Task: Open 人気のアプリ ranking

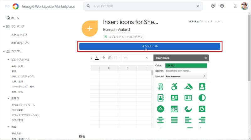Action: pos(19,35)
